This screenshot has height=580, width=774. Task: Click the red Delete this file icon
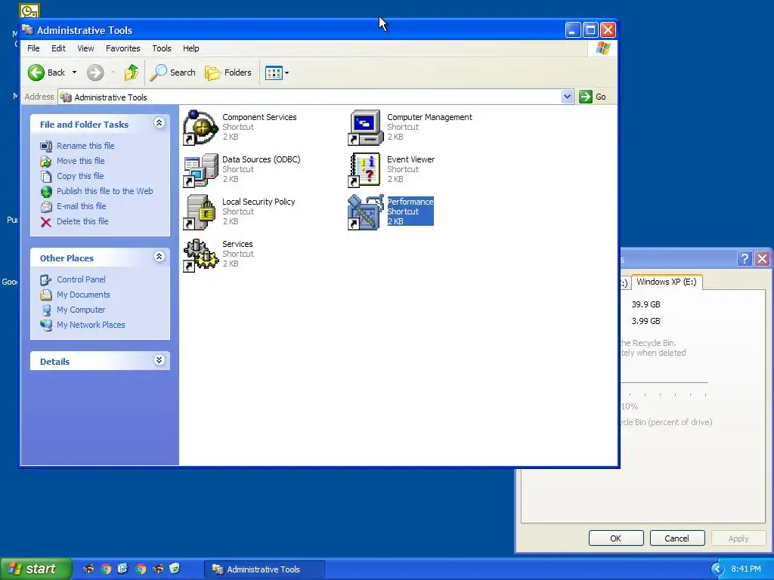(x=46, y=222)
